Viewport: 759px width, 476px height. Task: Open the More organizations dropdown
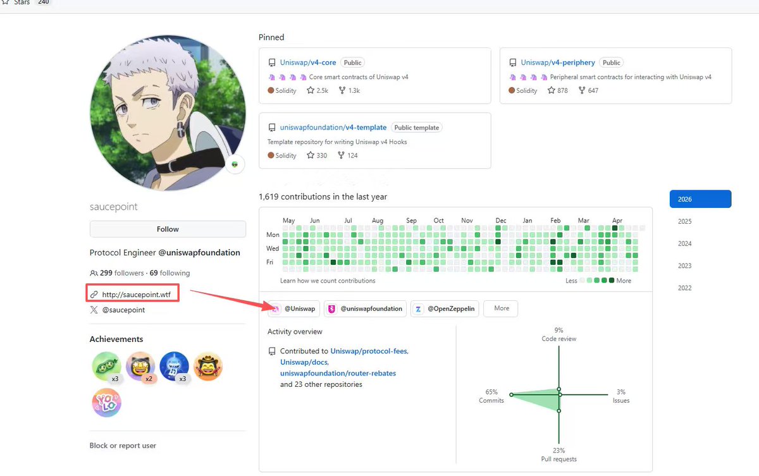click(x=502, y=308)
